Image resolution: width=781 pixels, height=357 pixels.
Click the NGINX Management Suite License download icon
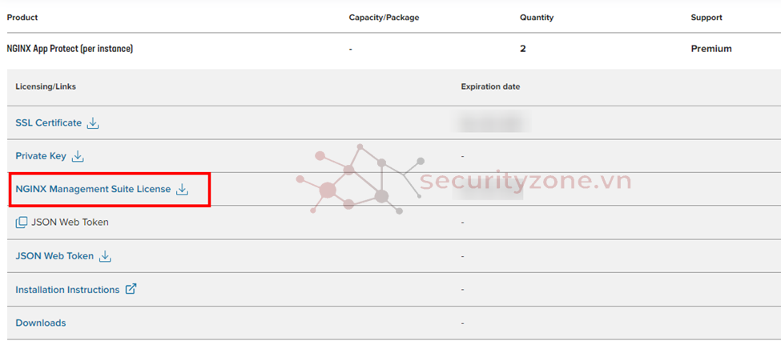tap(182, 190)
